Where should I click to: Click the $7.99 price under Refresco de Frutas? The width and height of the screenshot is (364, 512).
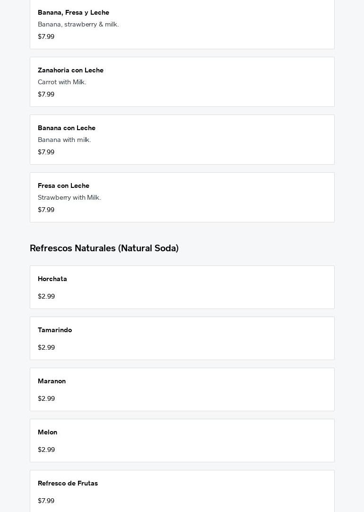click(x=46, y=501)
